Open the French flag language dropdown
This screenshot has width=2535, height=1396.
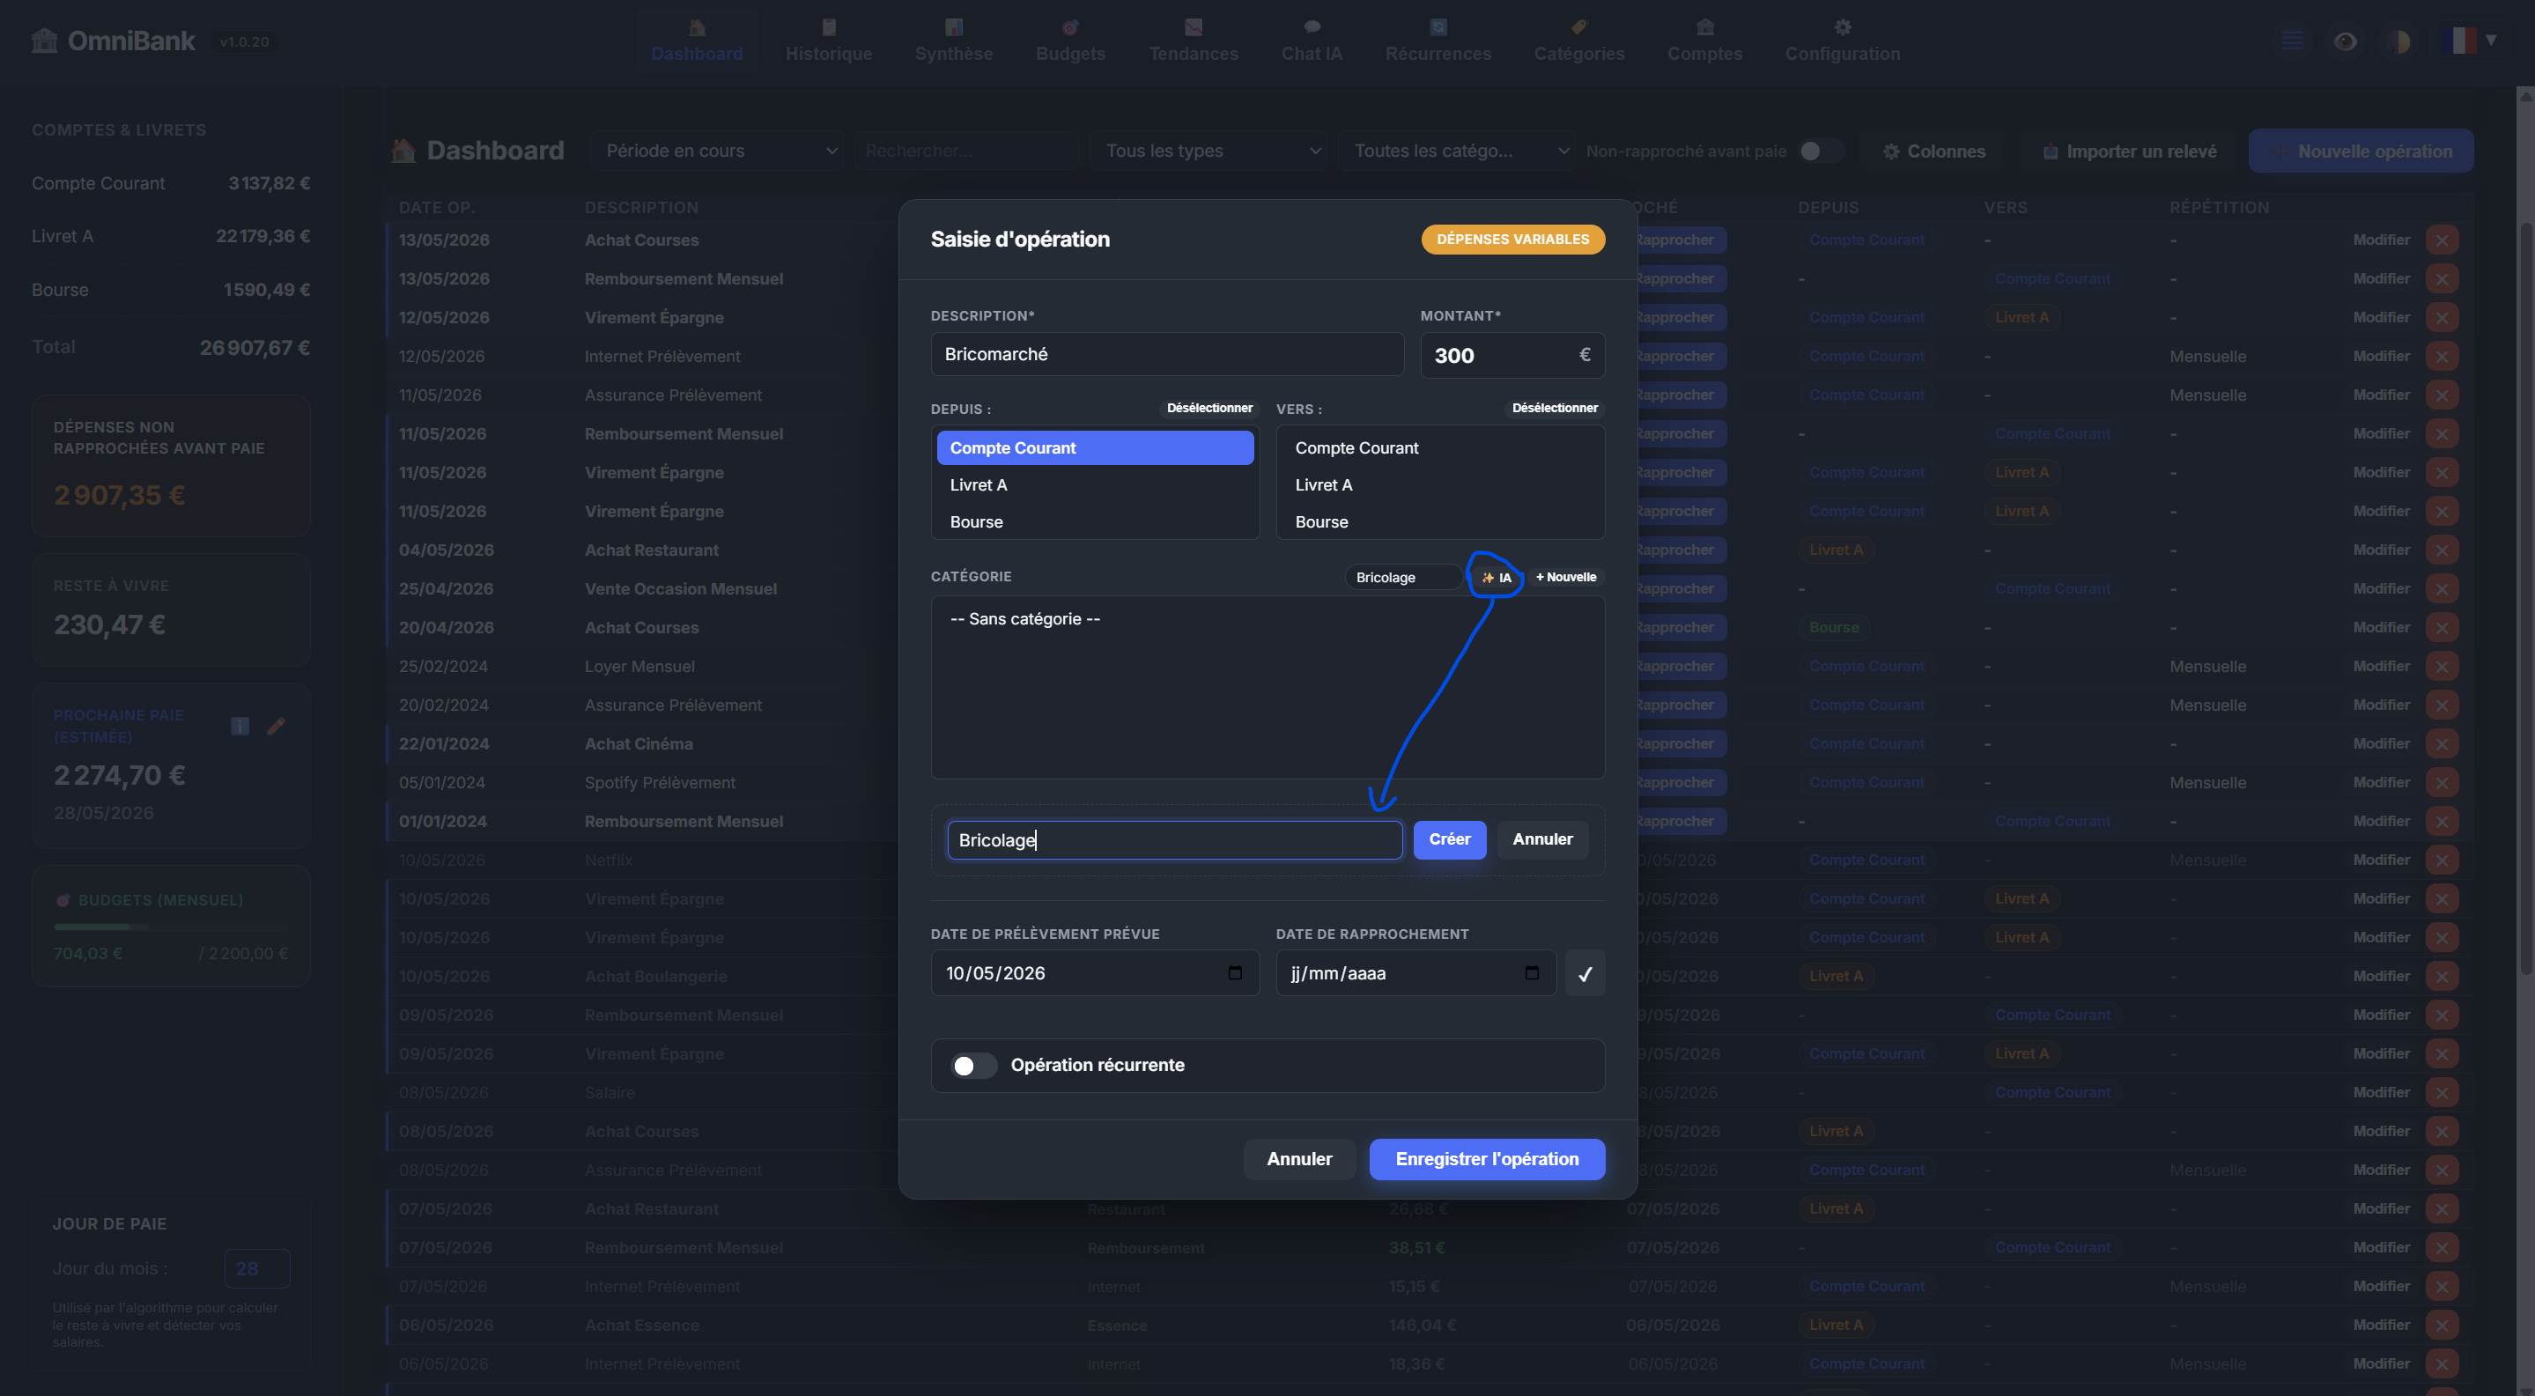click(2470, 41)
